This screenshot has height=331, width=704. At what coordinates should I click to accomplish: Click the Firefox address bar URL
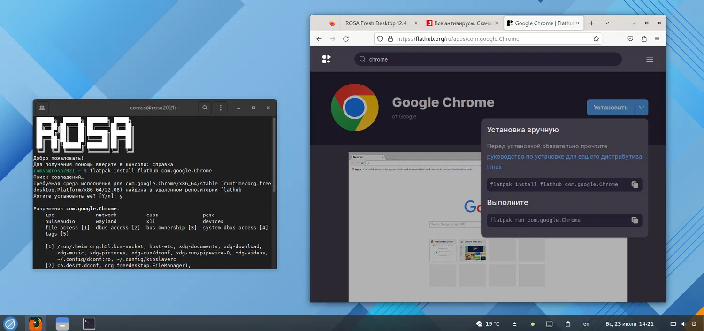coord(488,39)
